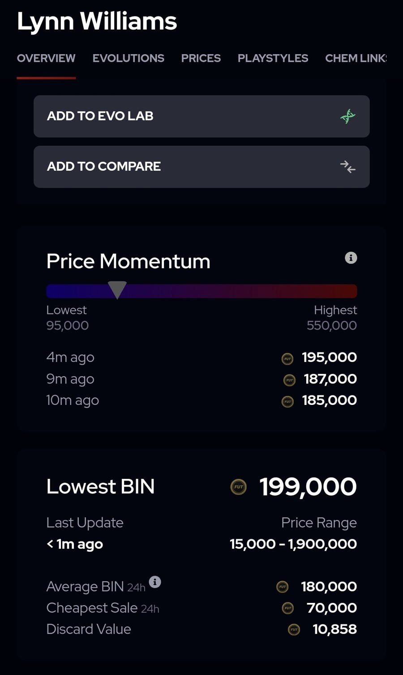Click the Lowest BIN price 199,000
The width and height of the screenshot is (403, 675).
tap(308, 487)
